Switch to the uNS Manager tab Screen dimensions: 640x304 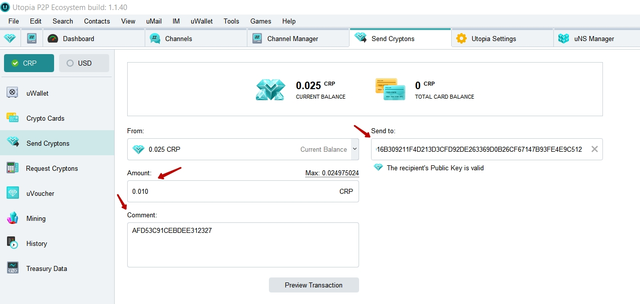coord(597,39)
